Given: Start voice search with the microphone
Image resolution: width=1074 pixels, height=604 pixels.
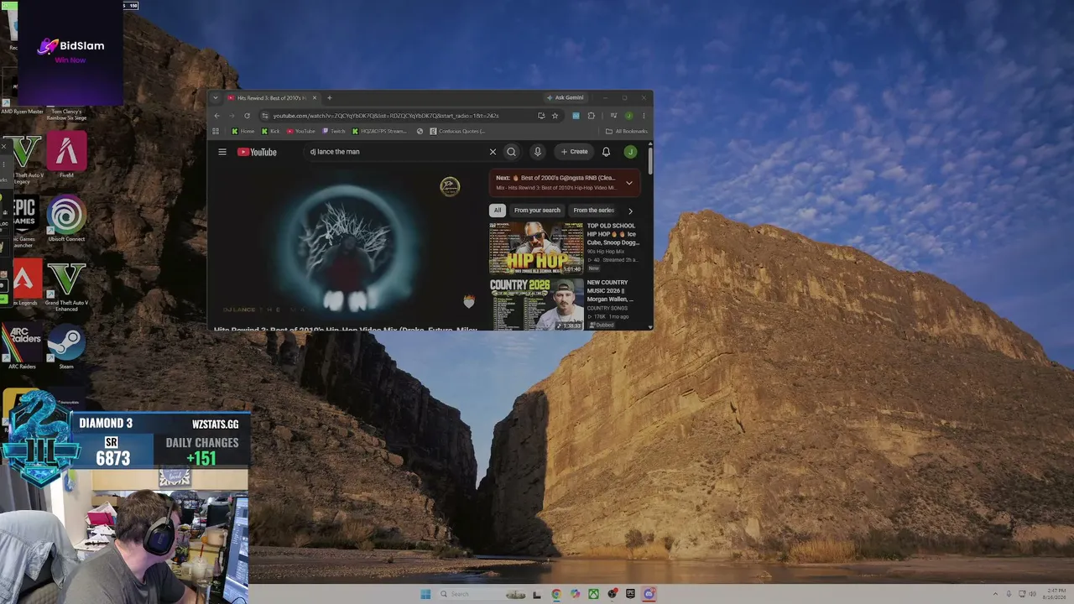Looking at the screenshot, I should pyautogui.click(x=538, y=152).
